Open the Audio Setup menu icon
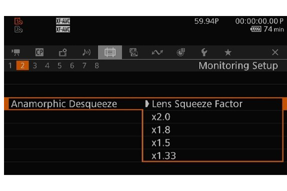Image resolution: width=287 pixels, height=191 pixels. click(86, 52)
